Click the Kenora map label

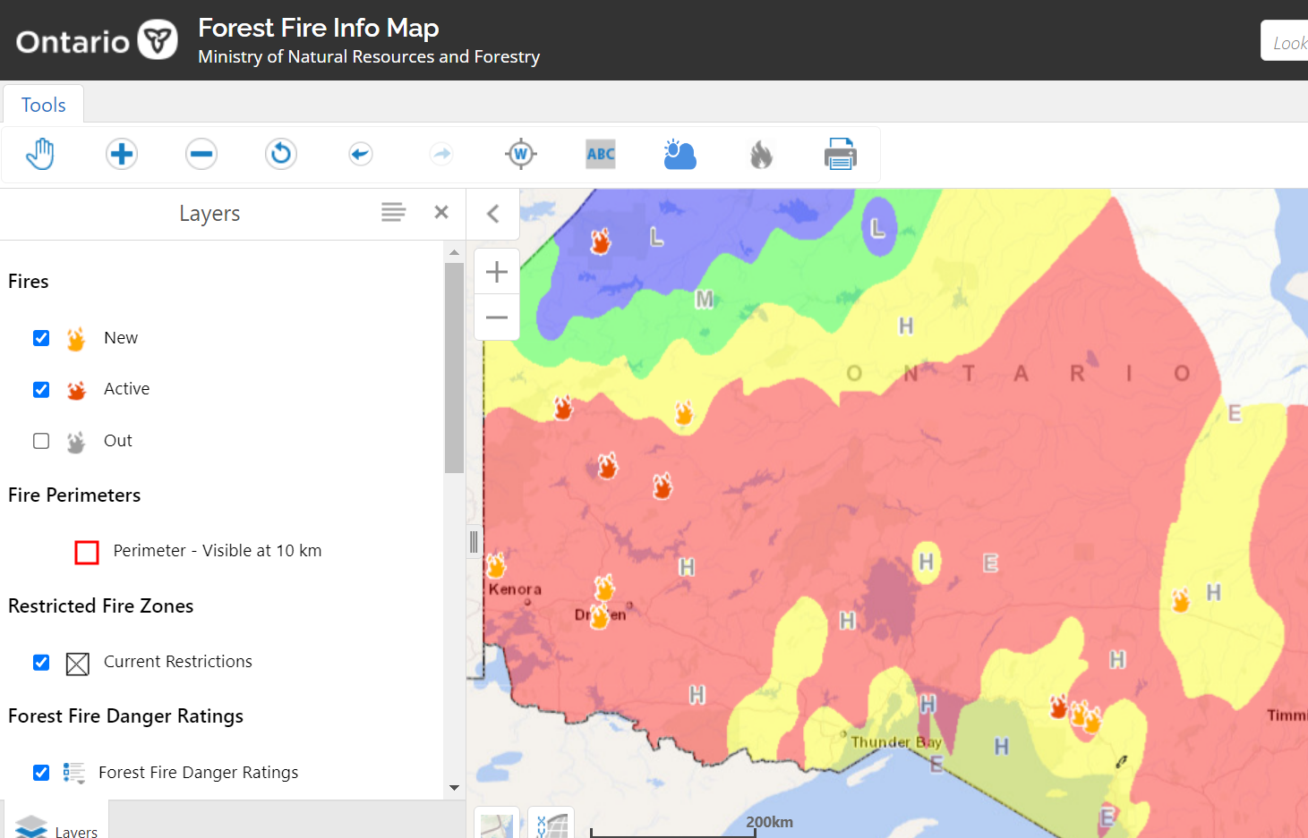coord(515,589)
